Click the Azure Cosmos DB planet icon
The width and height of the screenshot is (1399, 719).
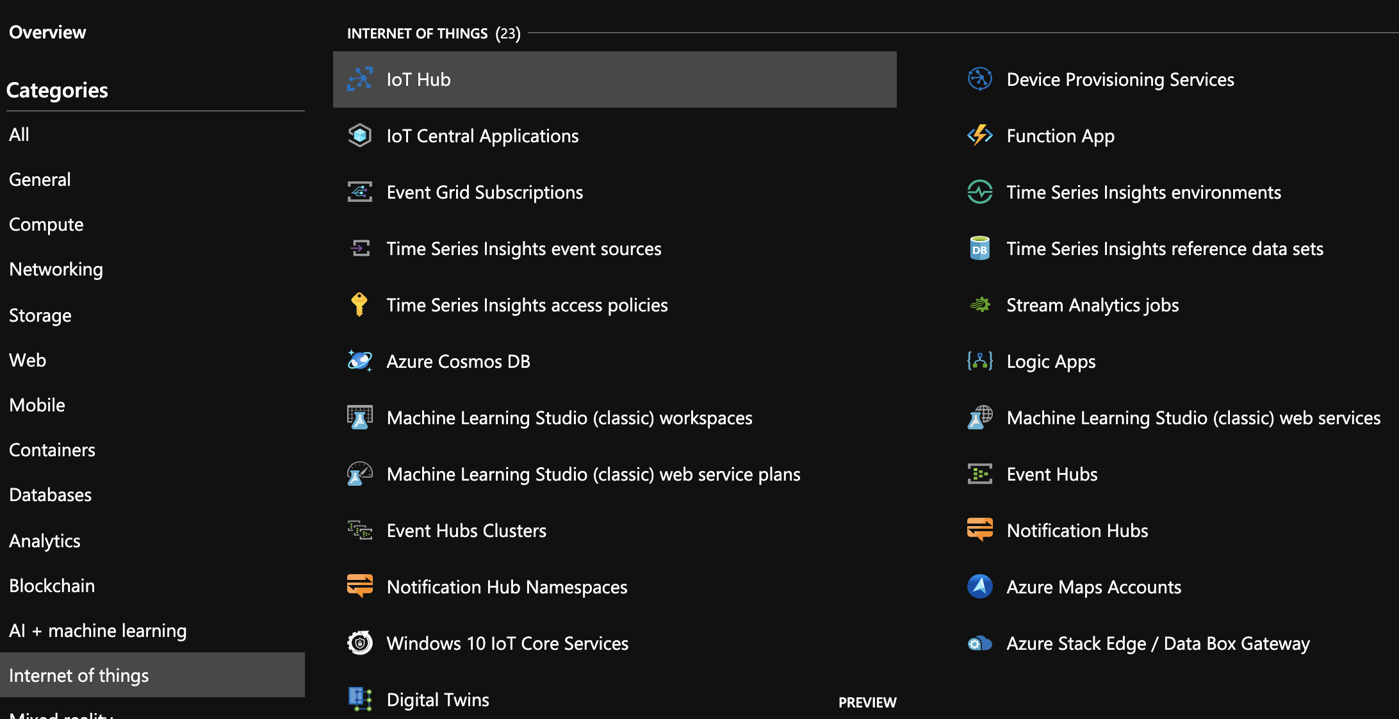click(360, 361)
